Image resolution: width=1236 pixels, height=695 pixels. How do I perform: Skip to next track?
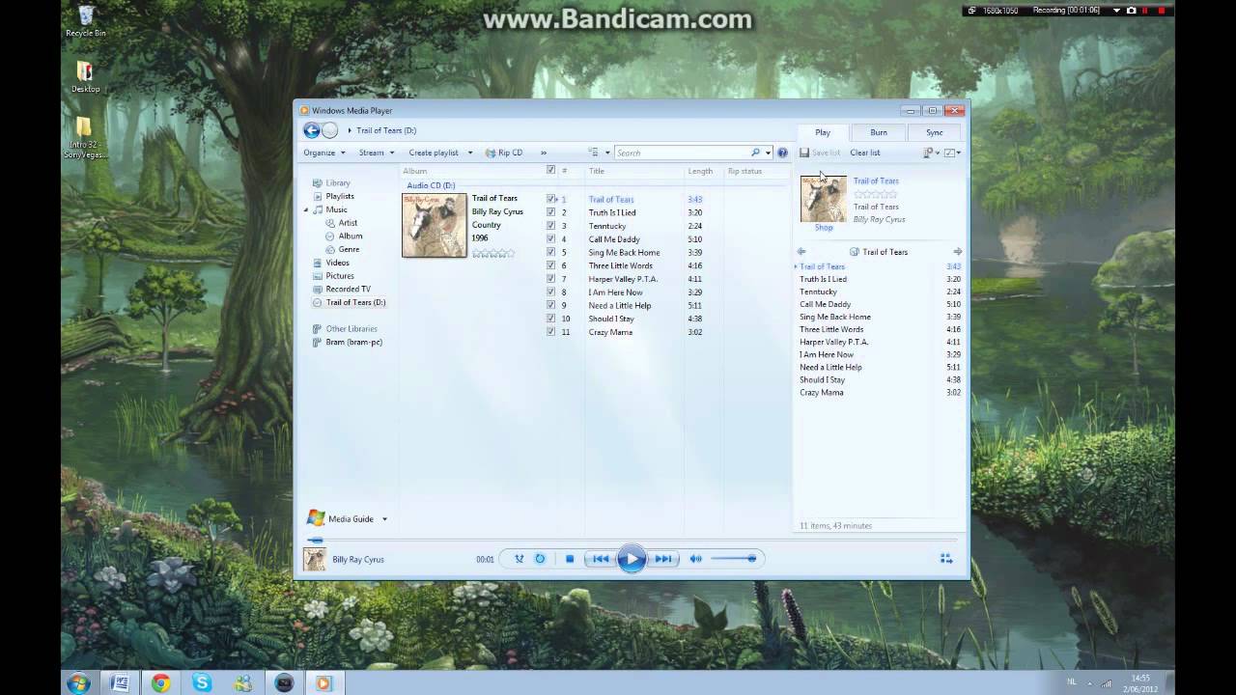click(663, 559)
